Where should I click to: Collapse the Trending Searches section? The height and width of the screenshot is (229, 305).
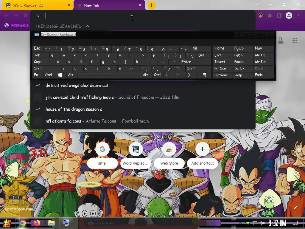pyautogui.click(x=88, y=26)
